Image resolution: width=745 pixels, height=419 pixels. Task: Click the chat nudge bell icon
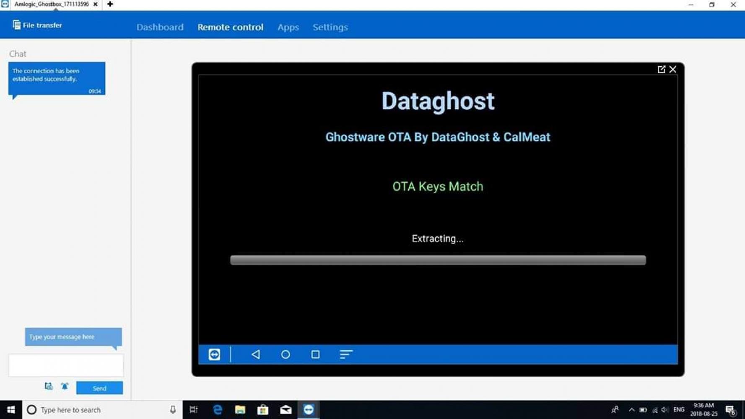[65, 386]
